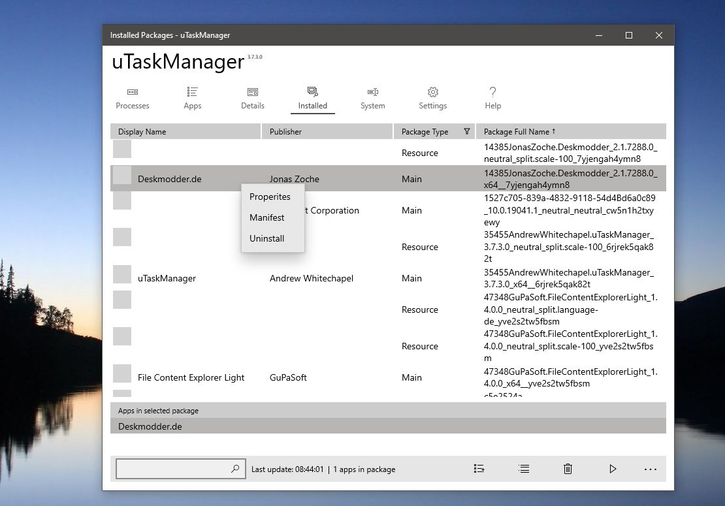The height and width of the screenshot is (506, 725).
Task: Select the uTaskManager package row name
Action: (x=167, y=278)
